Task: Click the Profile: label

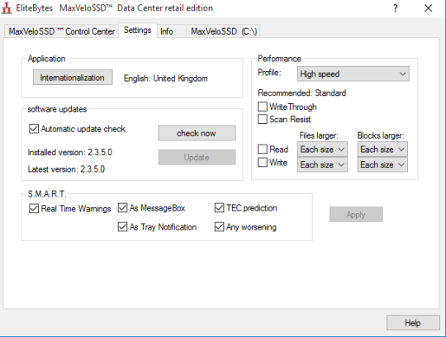Action: pos(269,73)
